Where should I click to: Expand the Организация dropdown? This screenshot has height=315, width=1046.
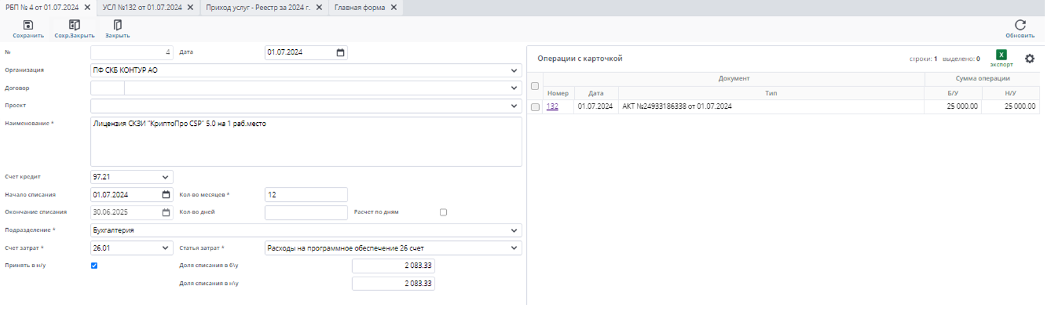click(x=513, y=71)
